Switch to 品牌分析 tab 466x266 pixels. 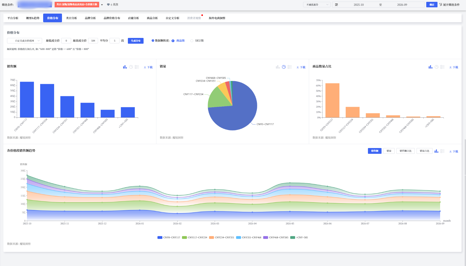(x=90, y=18)
